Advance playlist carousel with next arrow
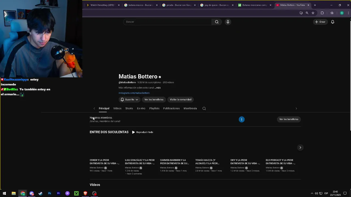This screenshot has height=197, width=351. [x=300, y=147]
